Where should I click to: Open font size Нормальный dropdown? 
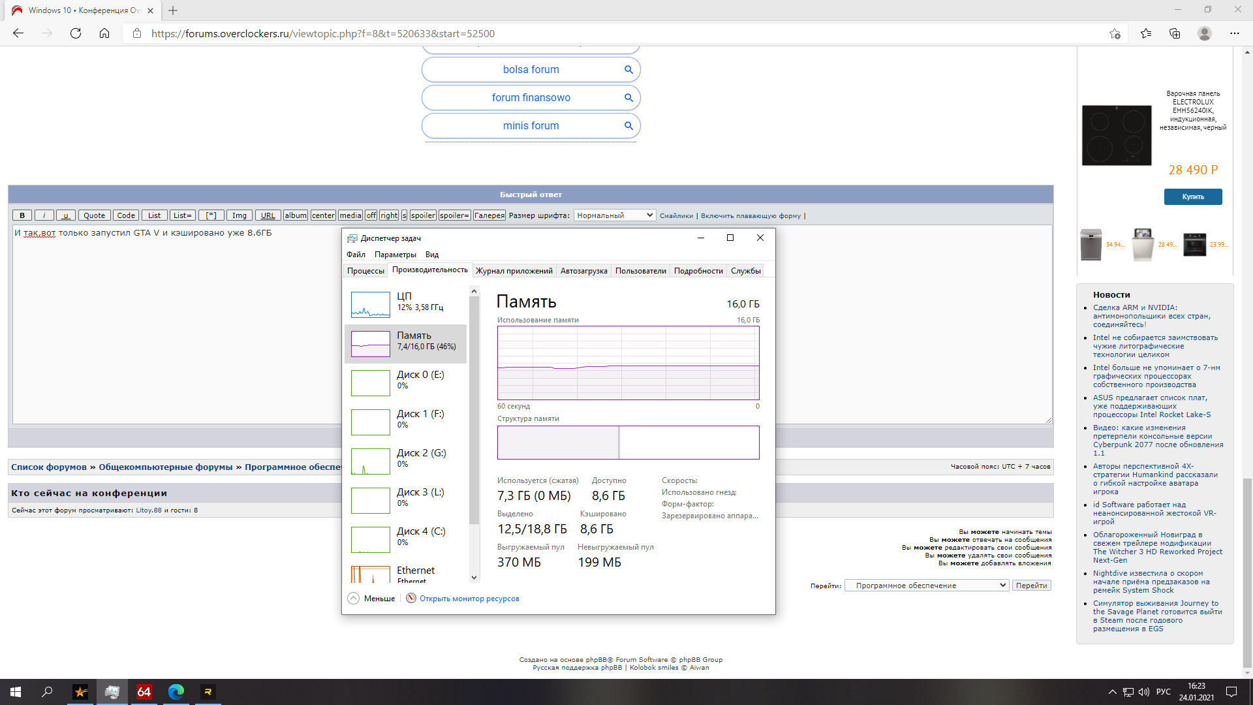point(614,215)
